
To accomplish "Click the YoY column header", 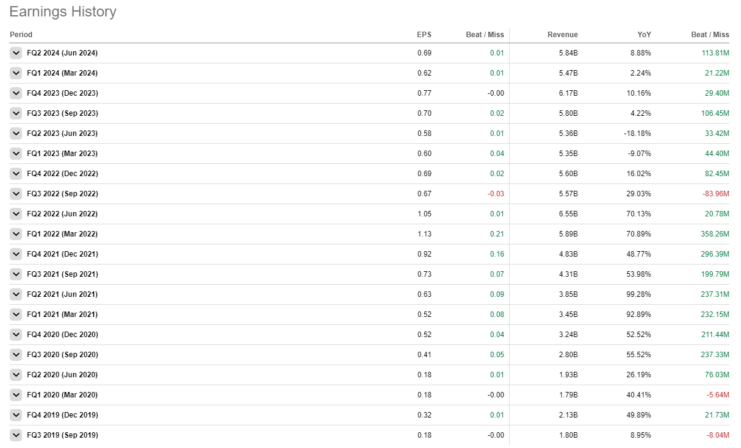I will [644, 35].
